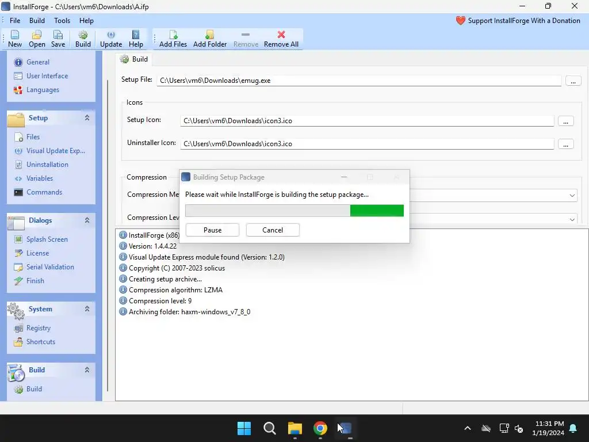Select the Build tab header
Image resolution: width=589 pixels, height=442 pixels.
click(134, 59)
